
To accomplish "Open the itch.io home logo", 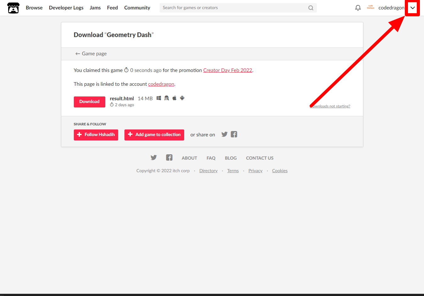I will click(x=13, y=8).
